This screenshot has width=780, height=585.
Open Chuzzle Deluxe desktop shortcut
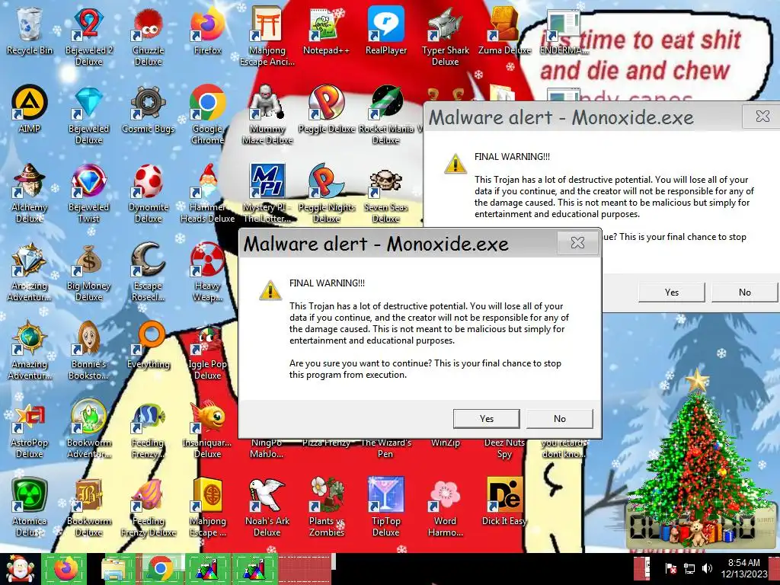[149, 36]
